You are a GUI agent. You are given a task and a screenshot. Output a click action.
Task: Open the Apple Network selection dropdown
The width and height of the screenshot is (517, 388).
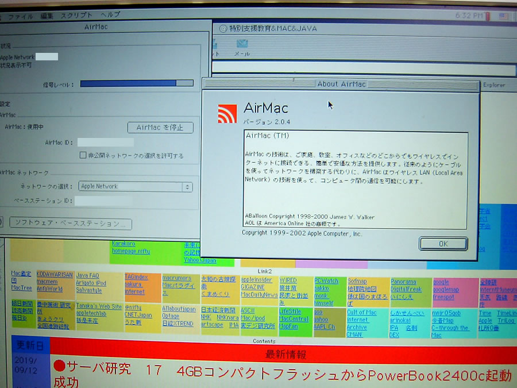click(135, 186)
